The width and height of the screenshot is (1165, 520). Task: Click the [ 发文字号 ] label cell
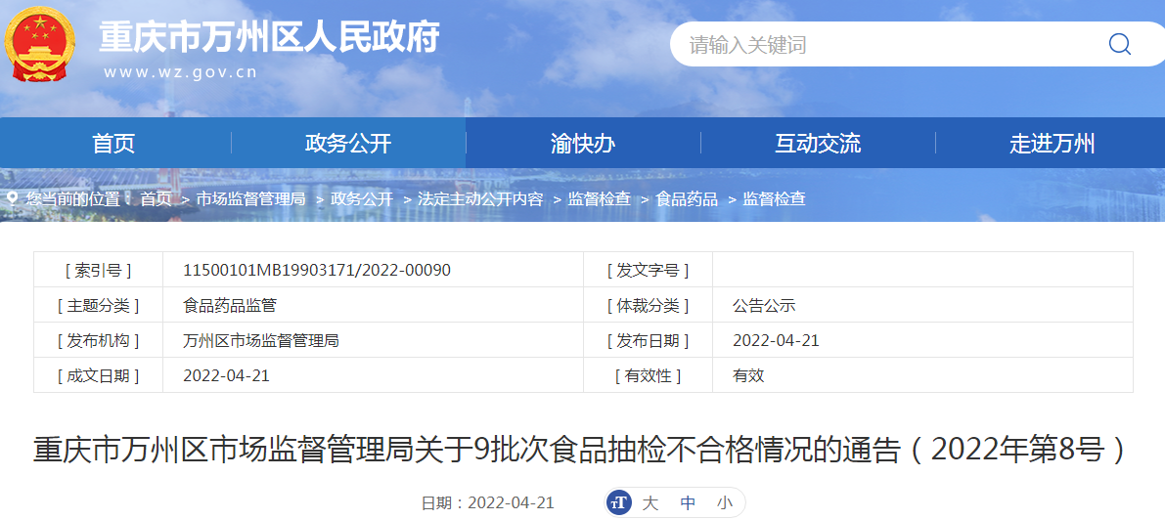pyautogui.click(x=648, y=270)
